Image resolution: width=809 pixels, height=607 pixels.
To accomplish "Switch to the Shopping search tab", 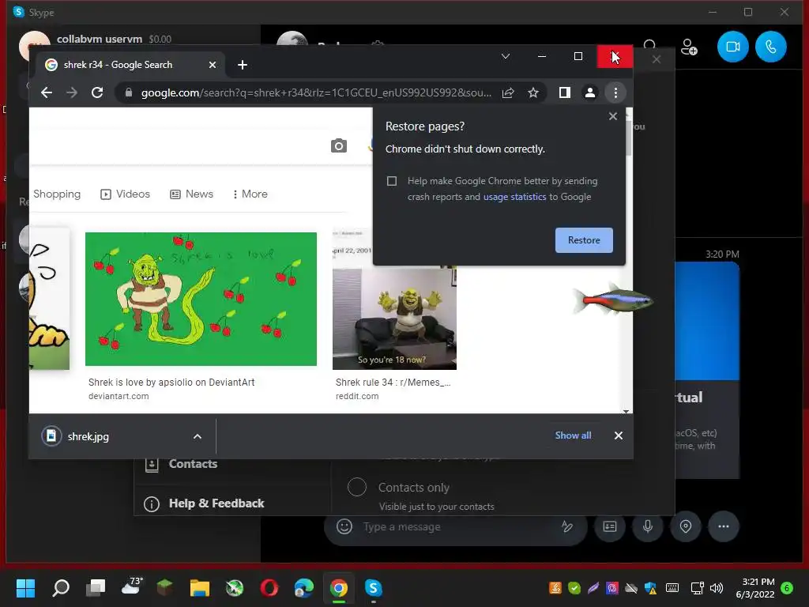I will [x=57, y=194].
